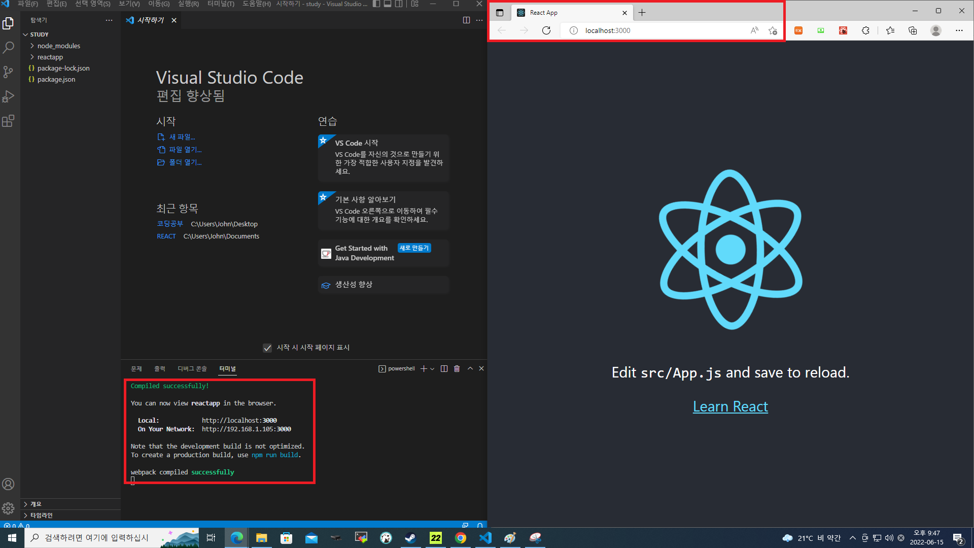The height and width of the screenshot is (548, 974).
Task: Click the Learn React link
Action: 730,406
